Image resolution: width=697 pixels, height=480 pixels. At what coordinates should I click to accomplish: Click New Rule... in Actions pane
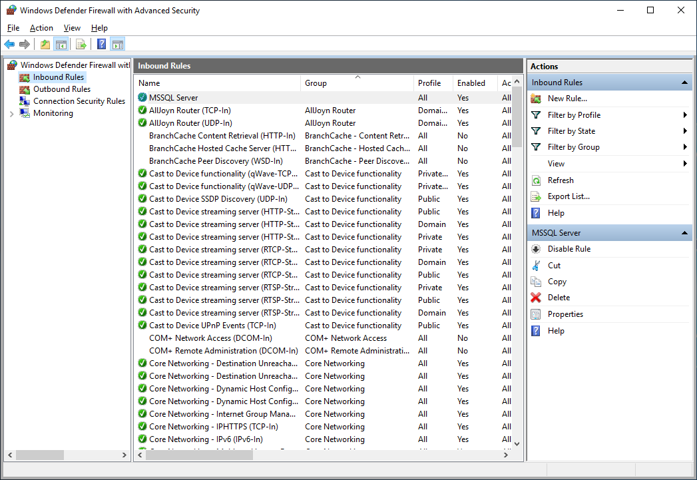click(567, 99)
